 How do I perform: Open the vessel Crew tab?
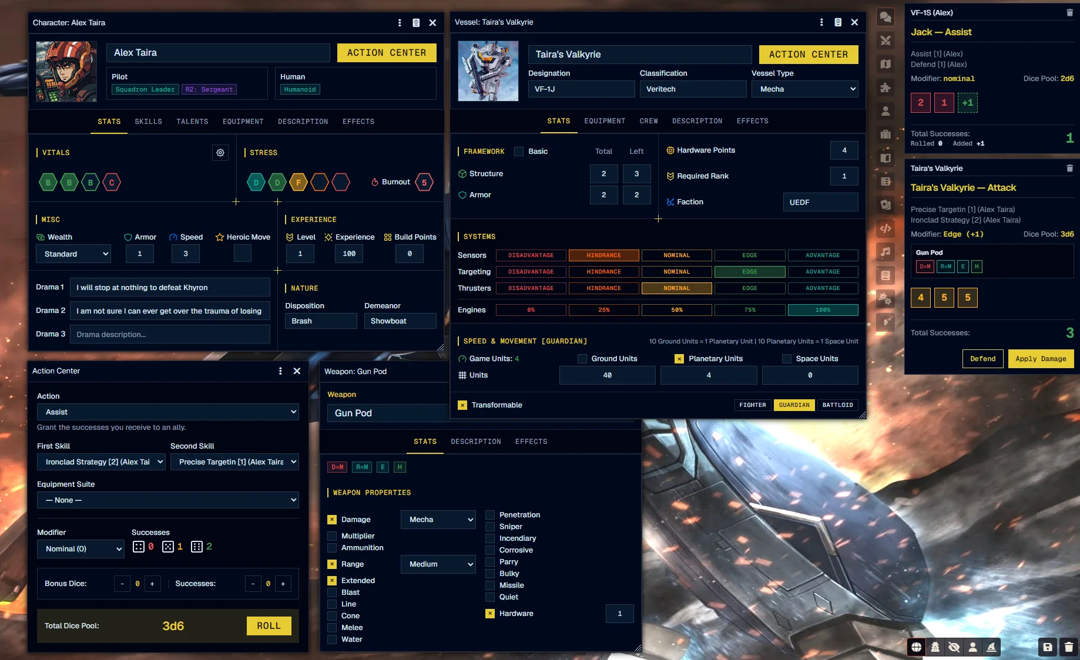click(x=649, y=121)
